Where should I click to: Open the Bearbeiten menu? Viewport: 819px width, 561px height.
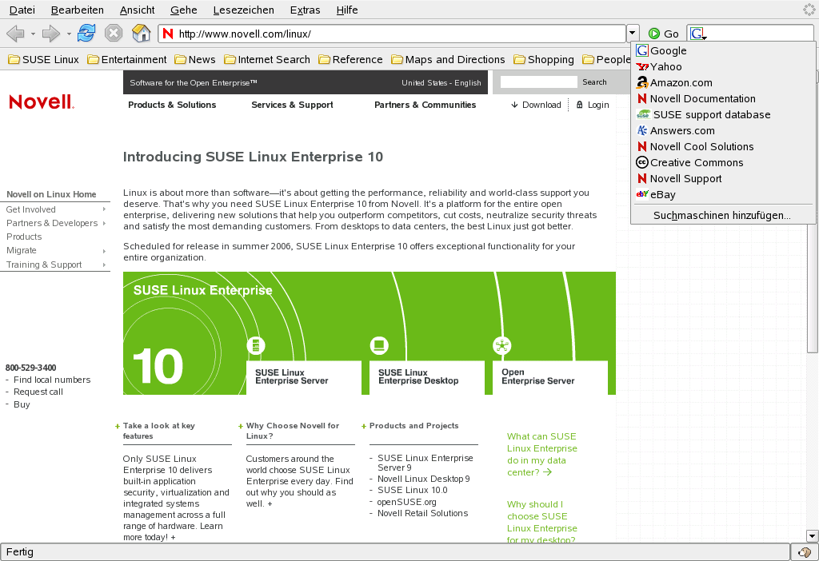[78, 10]
